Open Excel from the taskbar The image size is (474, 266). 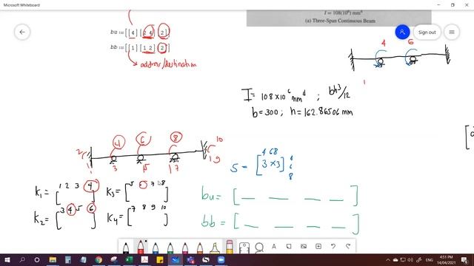129,259
